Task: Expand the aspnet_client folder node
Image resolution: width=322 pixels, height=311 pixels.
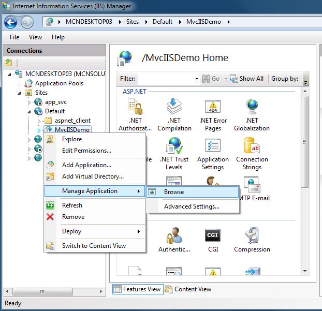Action: click(39, 121)
